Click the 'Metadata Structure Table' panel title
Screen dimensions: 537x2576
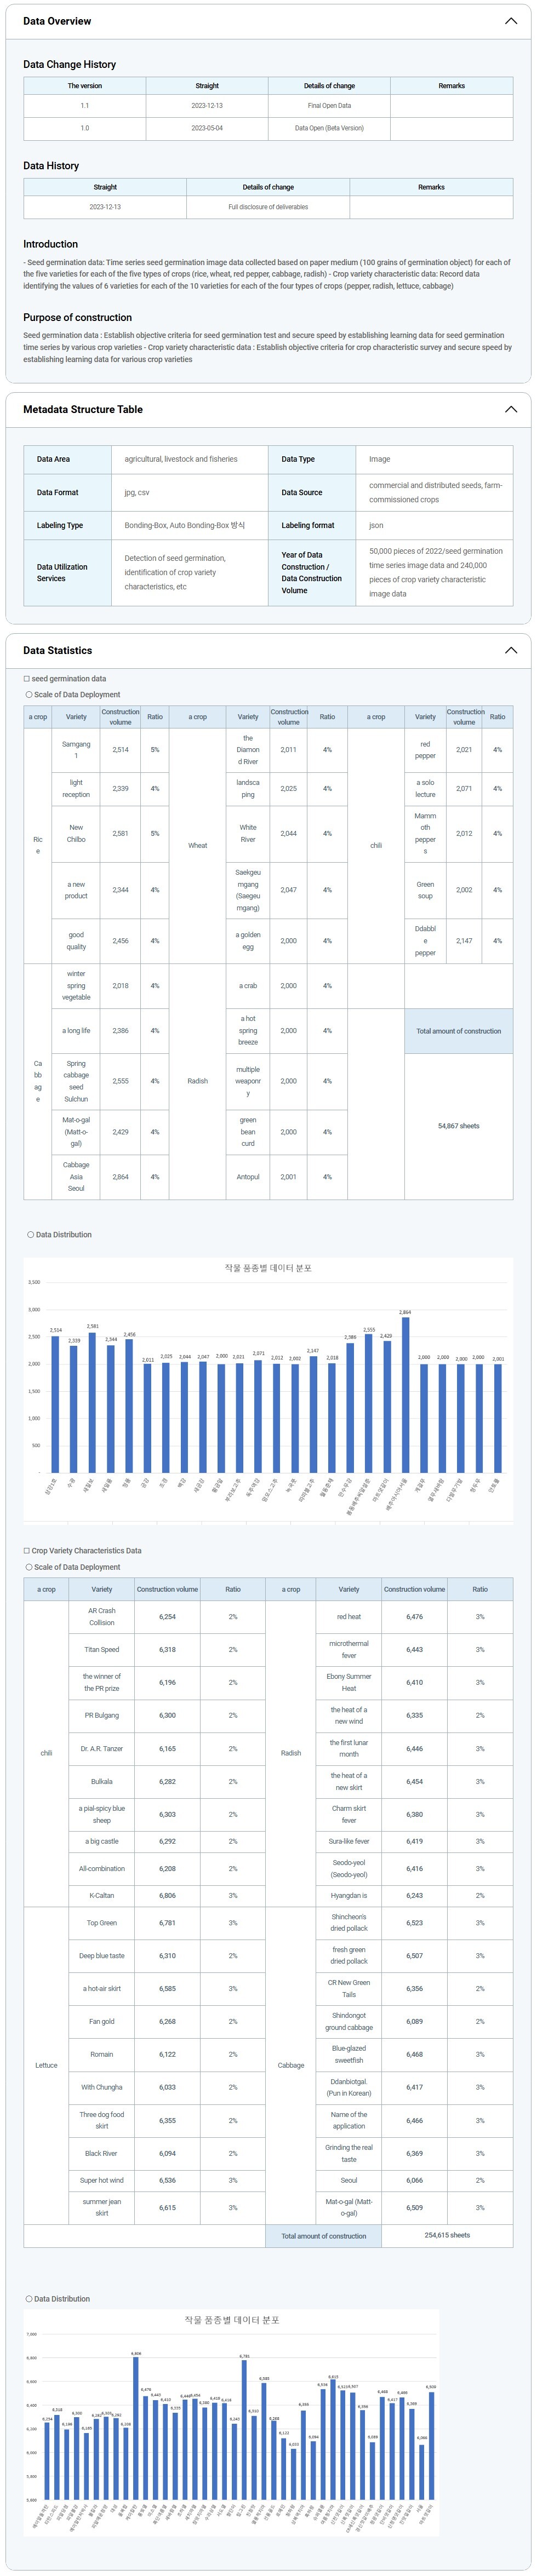83,409
